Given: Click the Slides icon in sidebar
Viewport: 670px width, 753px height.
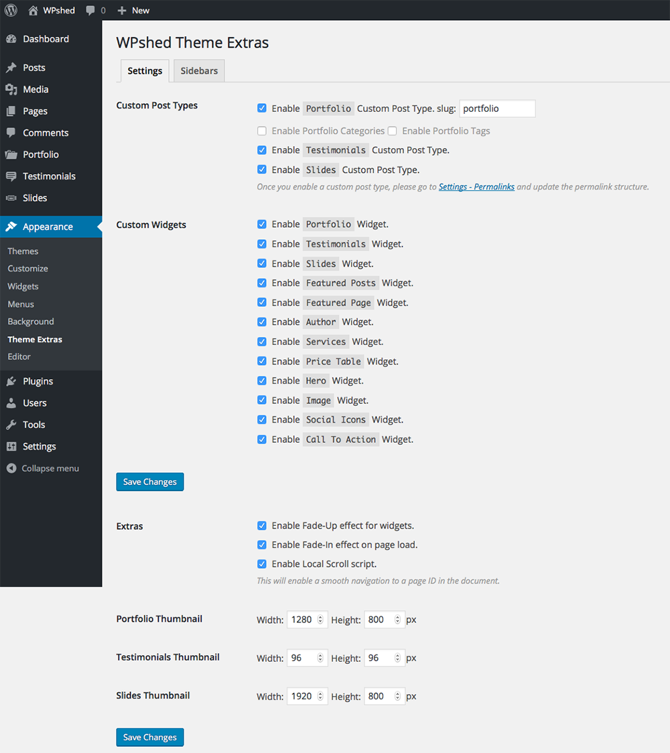Looking at the screenshot, I should (11, 198).
